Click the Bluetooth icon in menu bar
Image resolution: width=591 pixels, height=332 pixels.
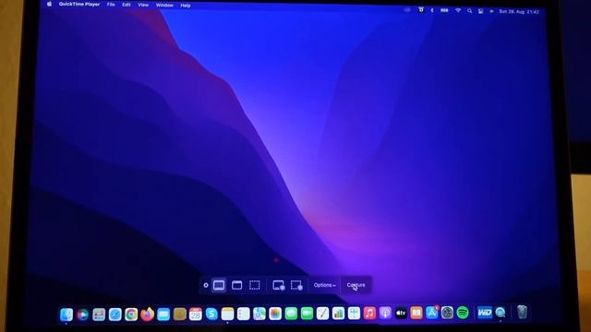(432, 10)
